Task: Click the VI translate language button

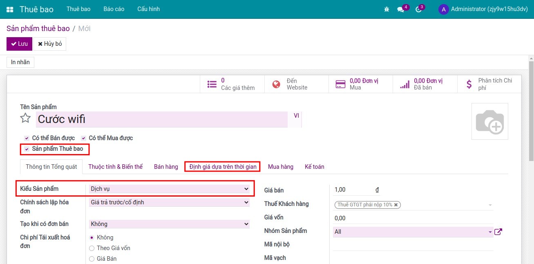Action: click(297, 116)
